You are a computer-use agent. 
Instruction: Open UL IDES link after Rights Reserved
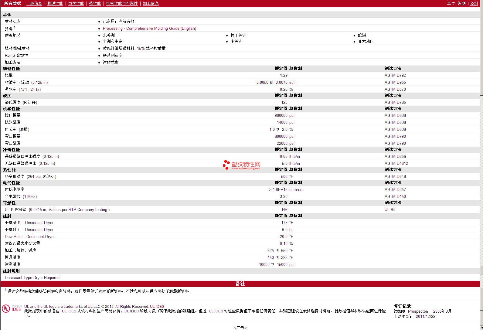tap(157, 306)
